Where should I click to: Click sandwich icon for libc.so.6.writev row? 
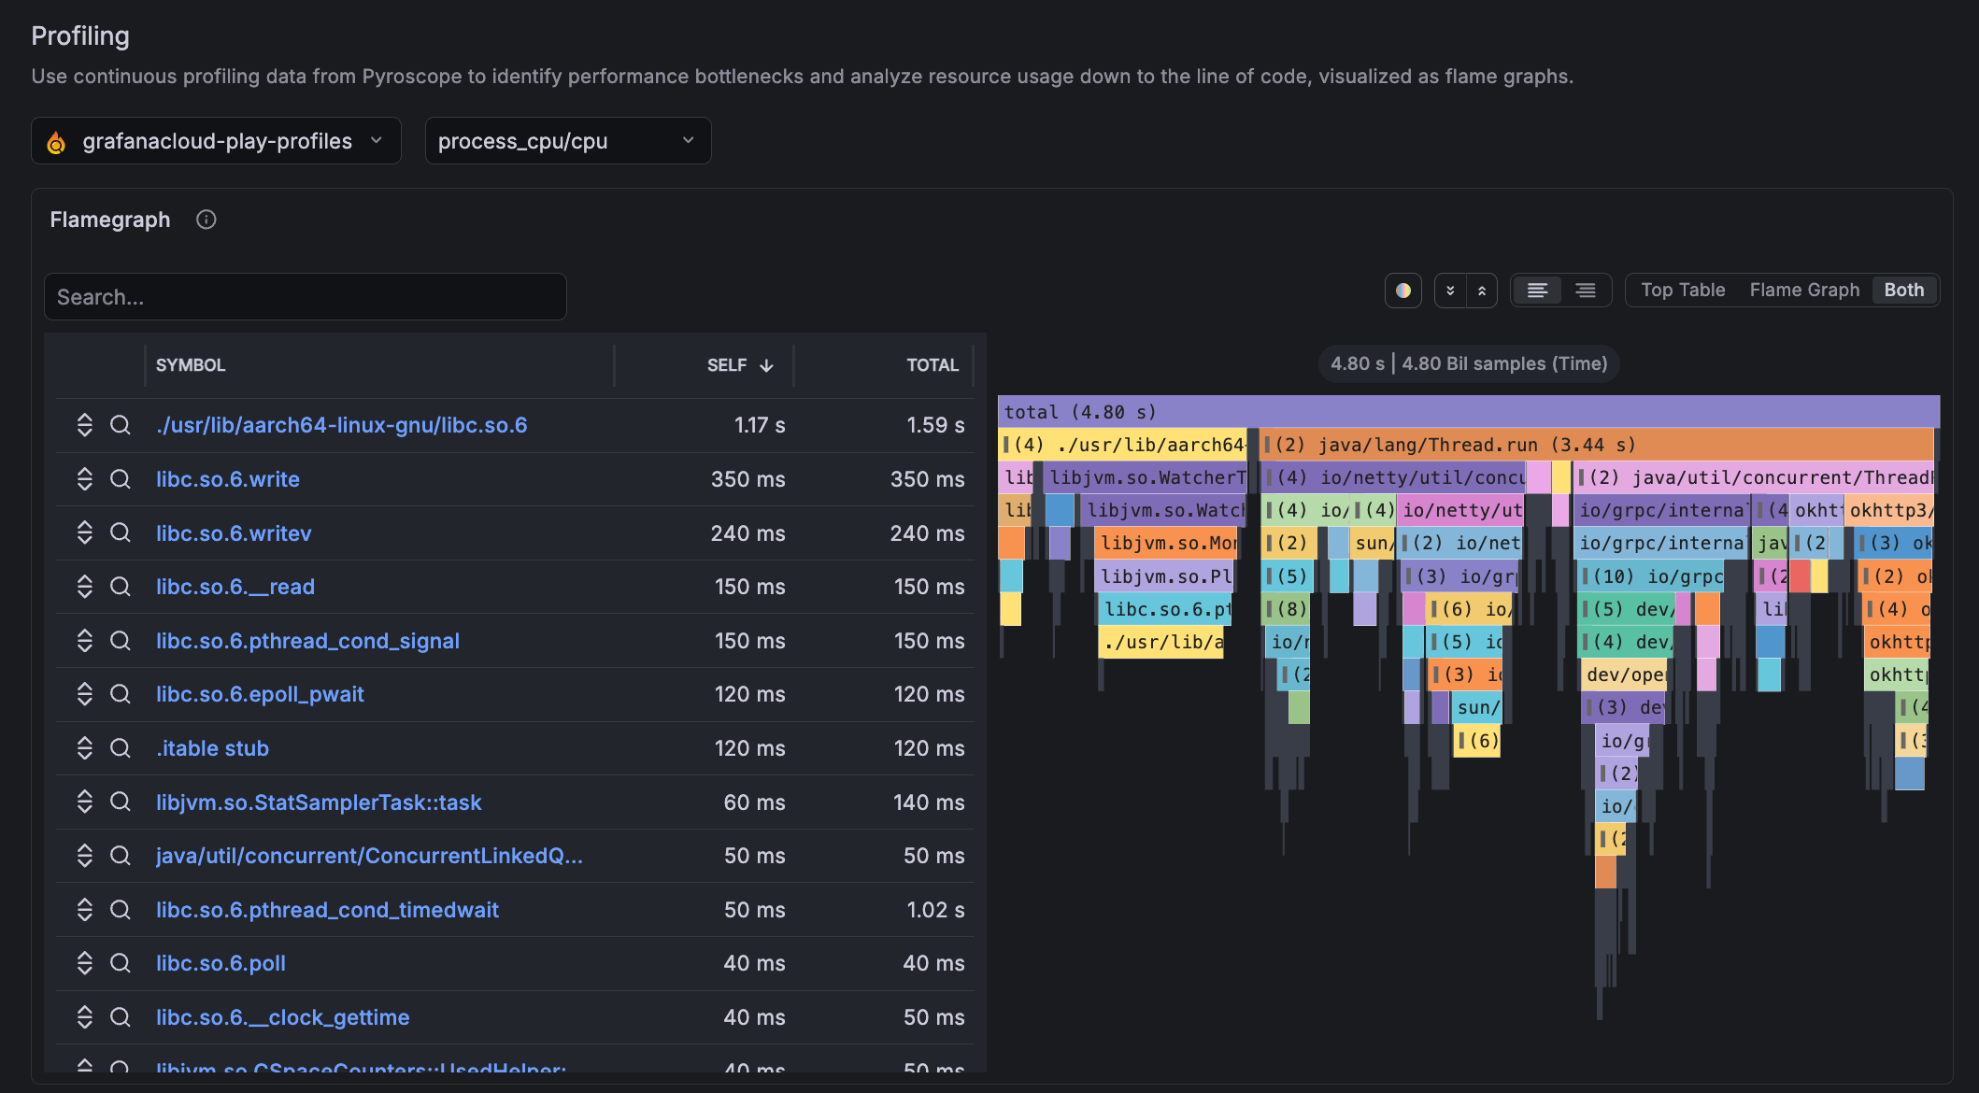point(85,533)
